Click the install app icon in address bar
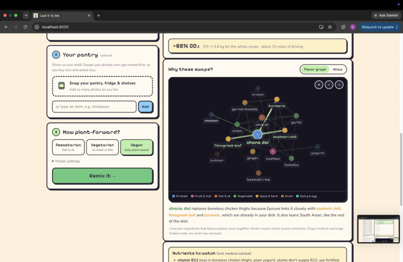 321,27
